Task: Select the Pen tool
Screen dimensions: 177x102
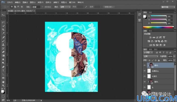Action: coord(3,67)
